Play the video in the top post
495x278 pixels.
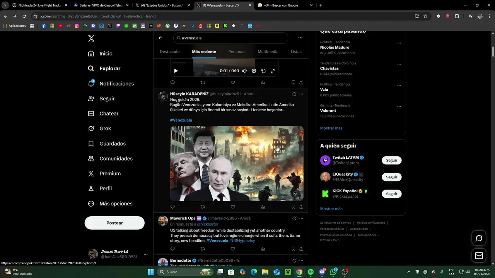176,71
